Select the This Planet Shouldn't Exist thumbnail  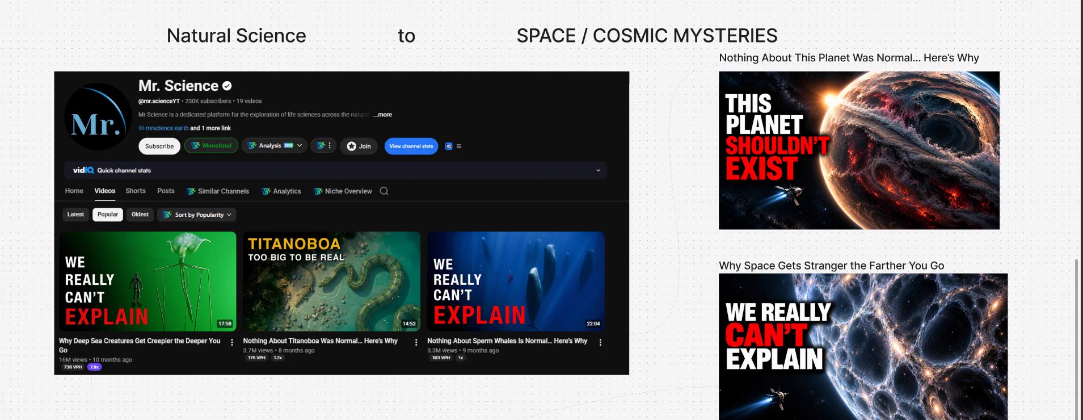tap(859, 150)
